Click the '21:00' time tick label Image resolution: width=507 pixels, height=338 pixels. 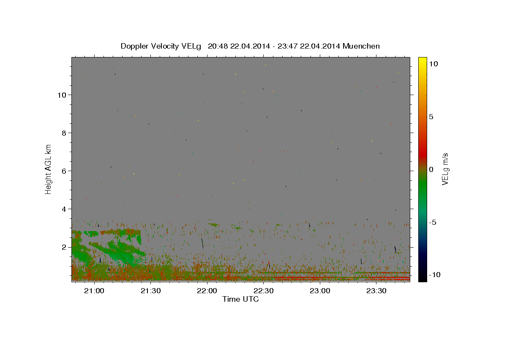[94, 291]
